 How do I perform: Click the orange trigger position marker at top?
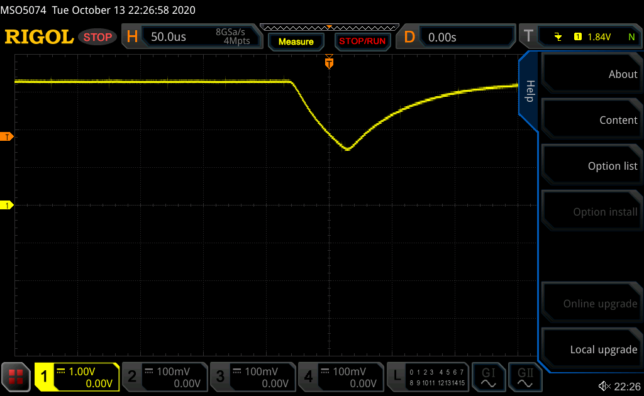click(329, 62)
